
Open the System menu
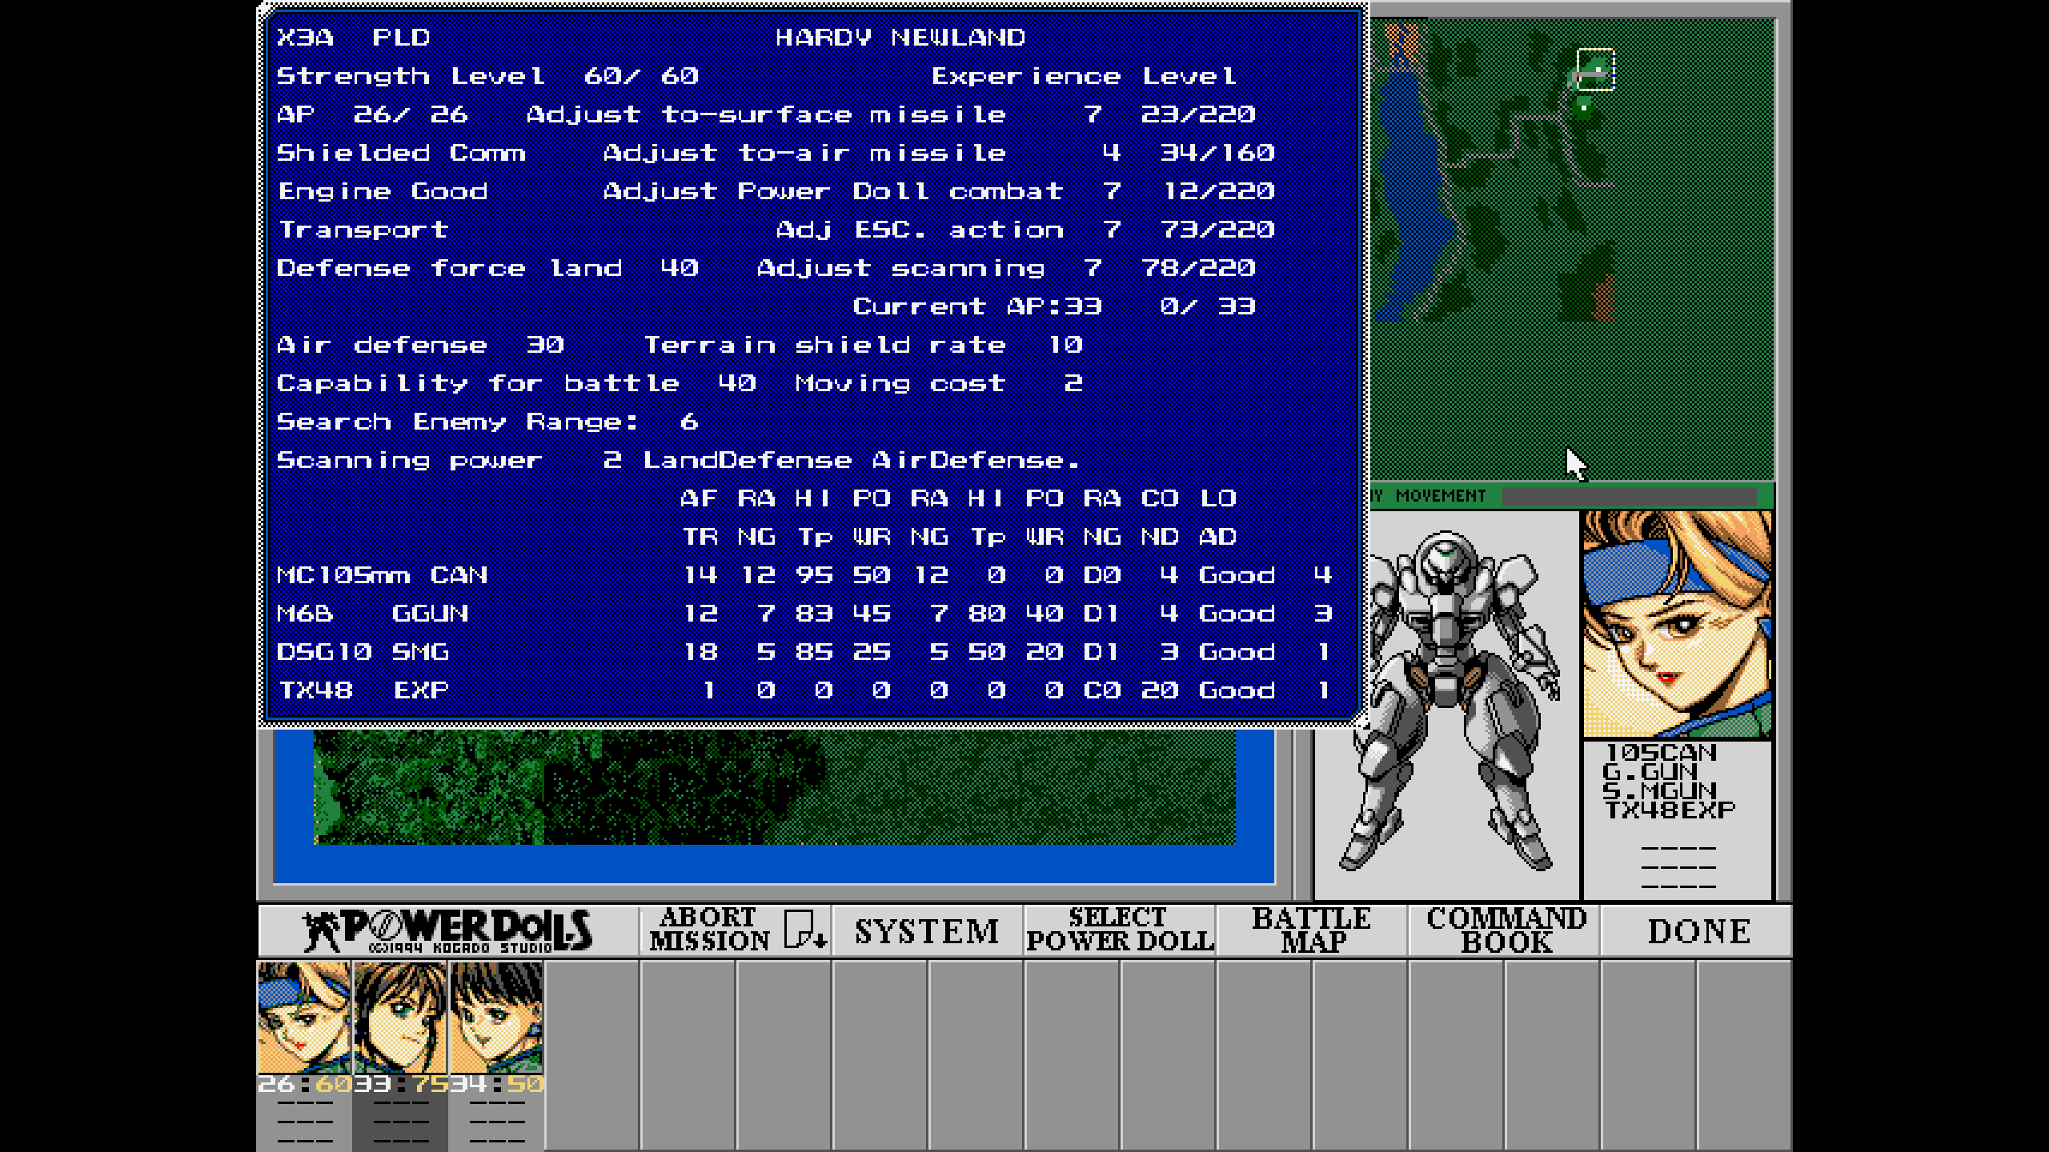pos(927,930)
